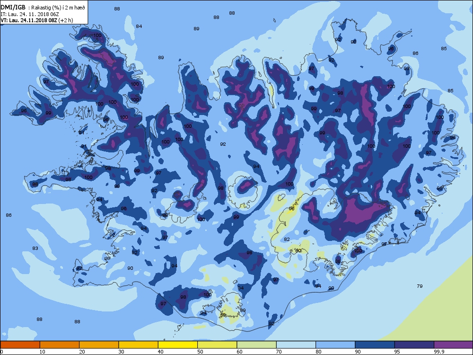
Task: Click the '82' humidity value on the map
Action: pos(287,240)
